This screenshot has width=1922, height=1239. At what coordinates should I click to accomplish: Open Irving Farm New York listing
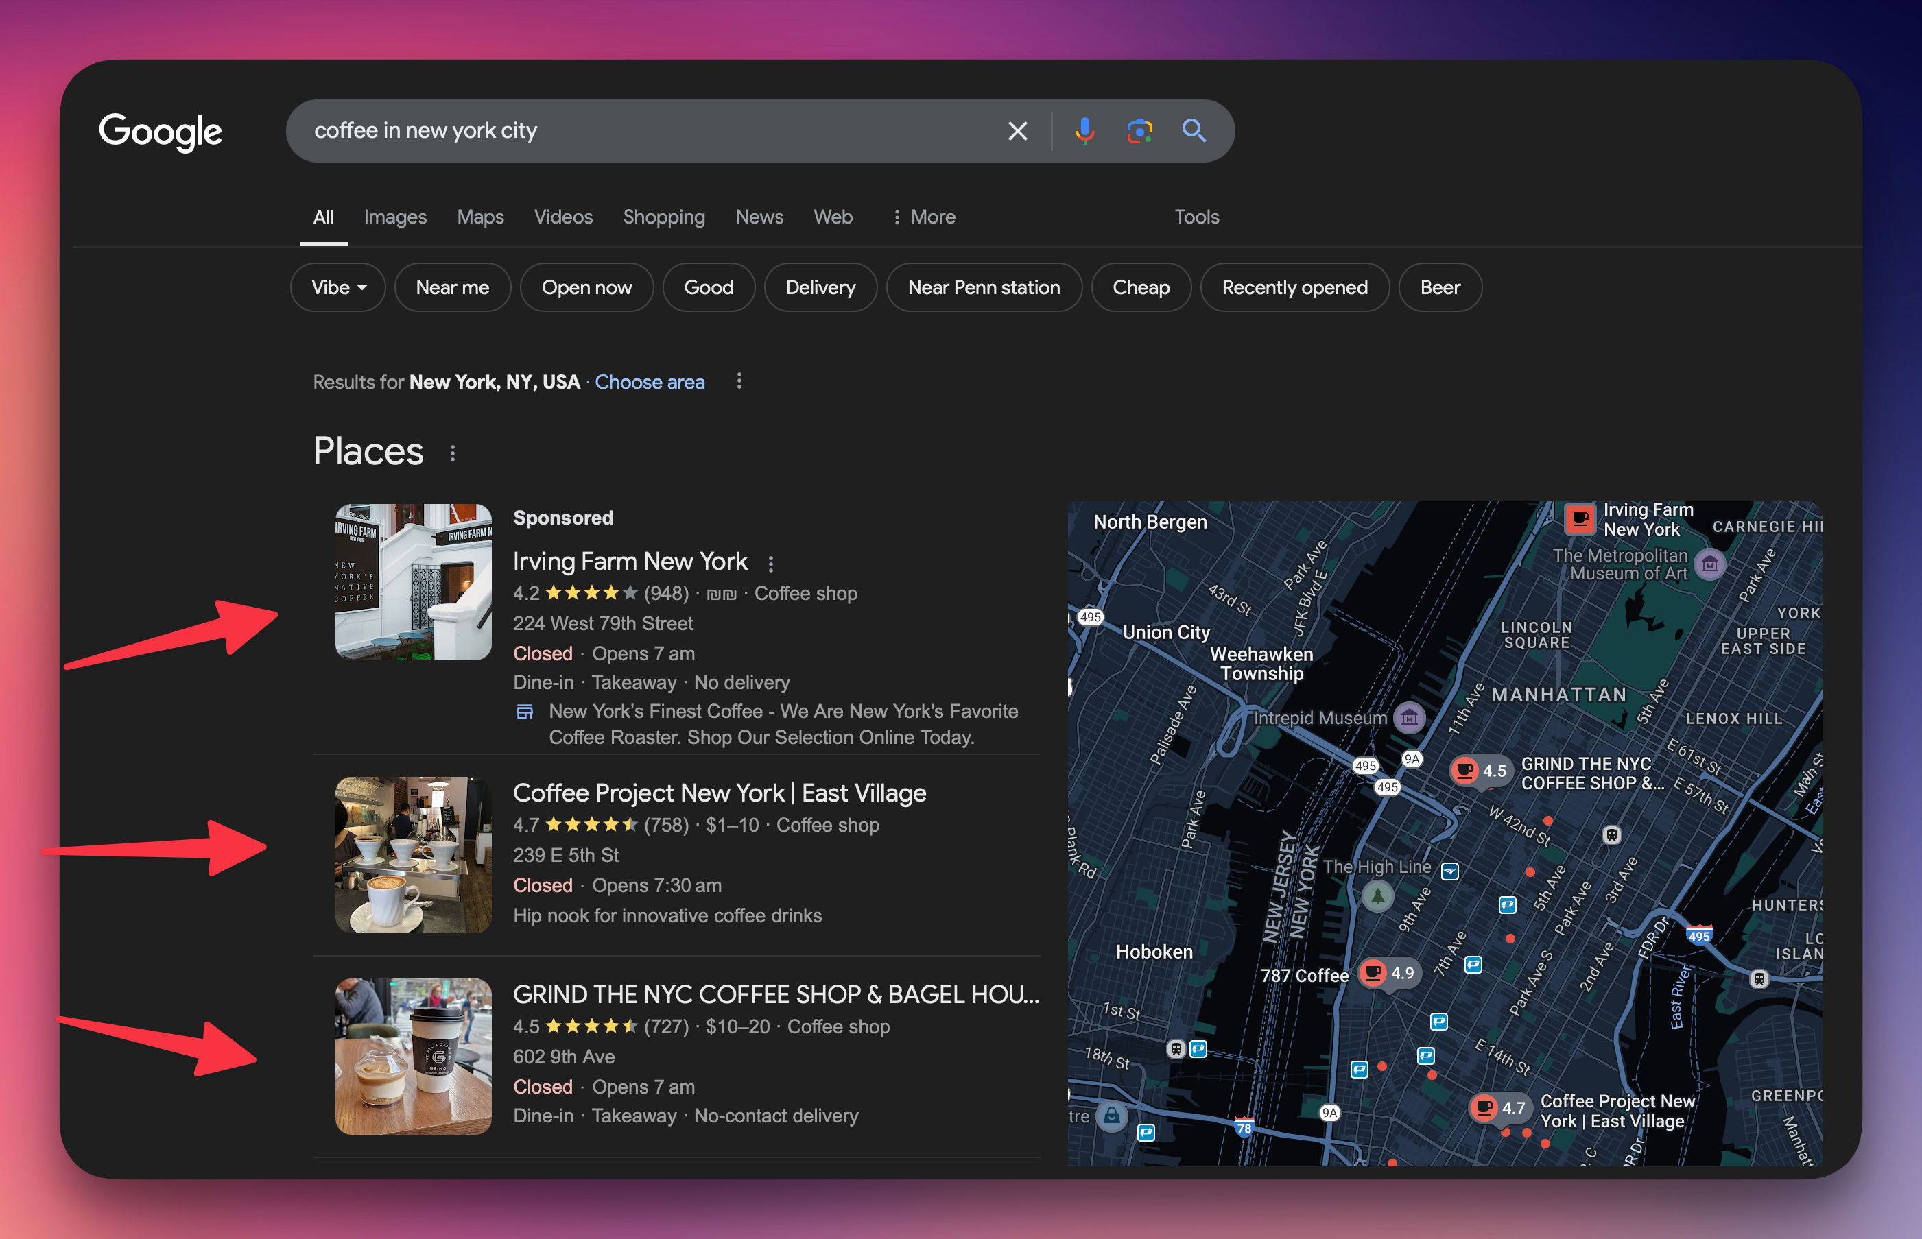[630, 562]
